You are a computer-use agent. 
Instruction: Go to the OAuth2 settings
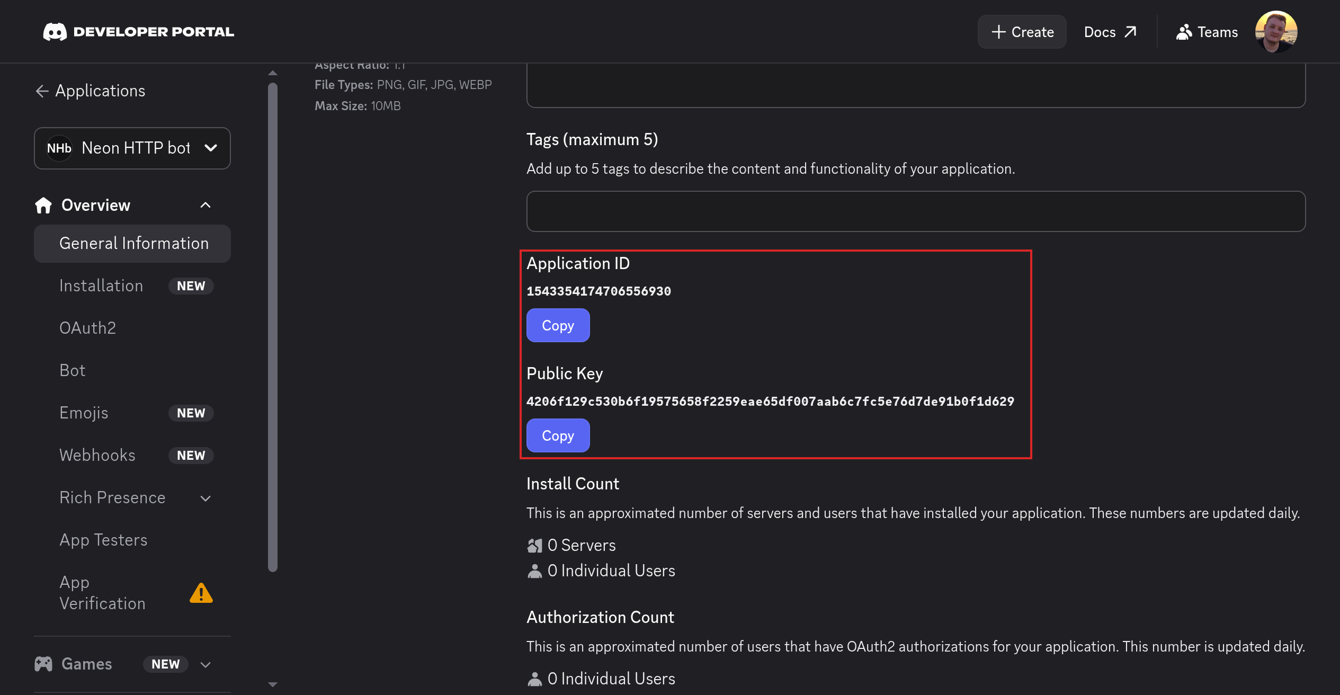click(87, 328)
